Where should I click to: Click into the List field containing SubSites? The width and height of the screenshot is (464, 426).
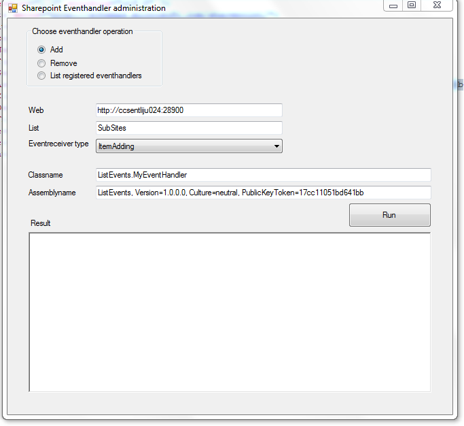(x=189, y=128)
